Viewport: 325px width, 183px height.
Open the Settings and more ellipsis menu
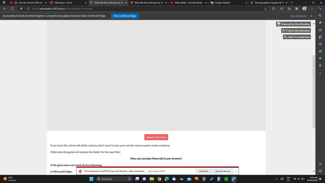[x=312, y=9]
